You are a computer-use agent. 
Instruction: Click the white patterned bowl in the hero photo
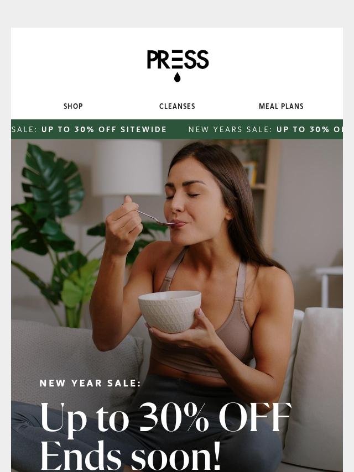tap(170, 312)
